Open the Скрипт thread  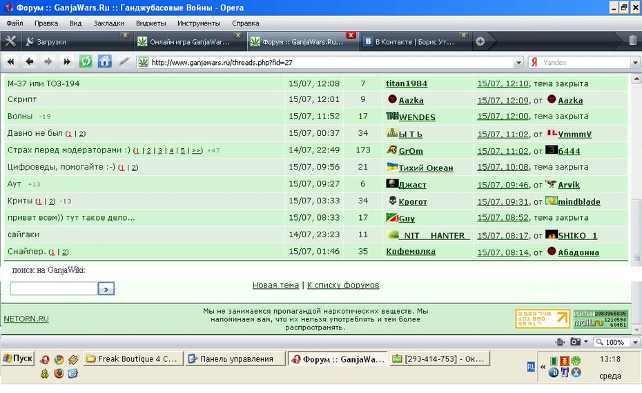click(22, 99)
